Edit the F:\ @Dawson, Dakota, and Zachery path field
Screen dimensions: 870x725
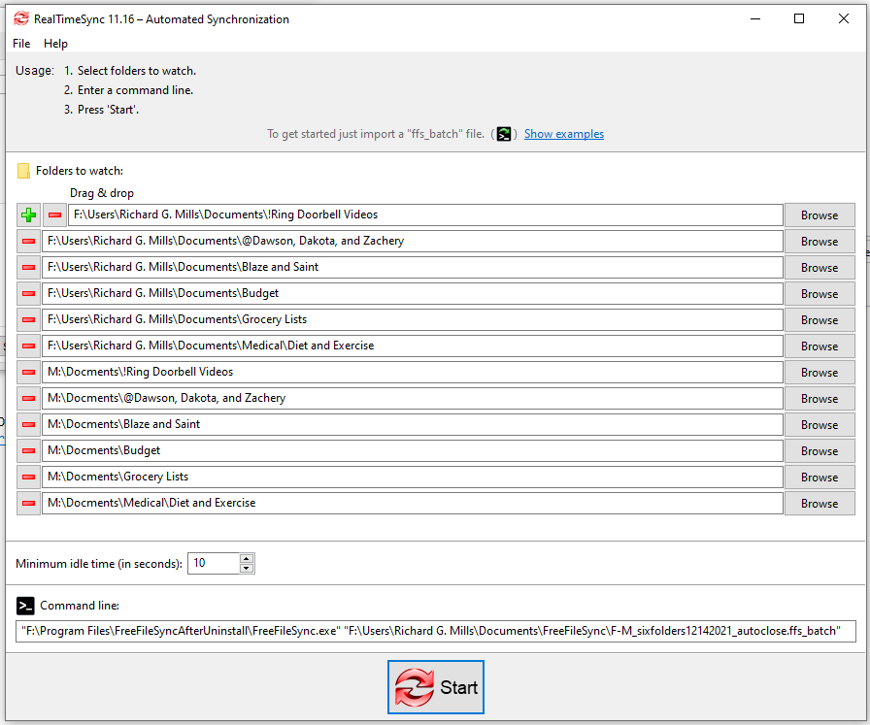coord(413,242)
